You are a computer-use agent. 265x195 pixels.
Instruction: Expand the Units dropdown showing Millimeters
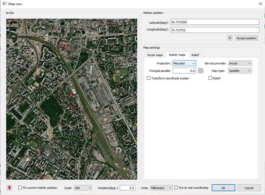click(161, 188)
